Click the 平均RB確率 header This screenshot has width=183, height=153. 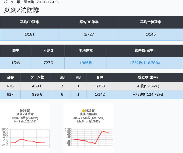point(89,22)
